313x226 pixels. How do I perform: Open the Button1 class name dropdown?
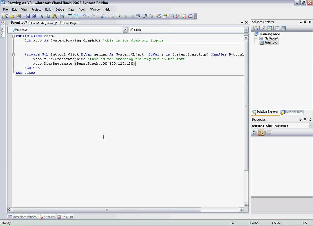pos(125,30)
